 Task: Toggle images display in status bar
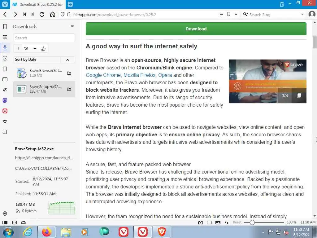(218, 223)
